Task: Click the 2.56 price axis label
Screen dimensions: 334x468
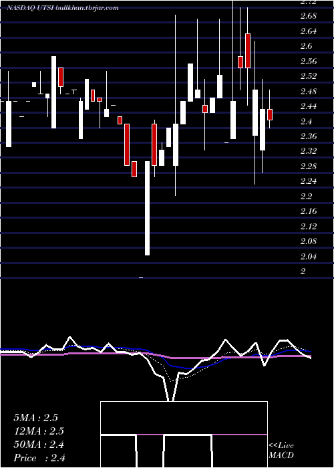Action: click(x=309, y=62)
